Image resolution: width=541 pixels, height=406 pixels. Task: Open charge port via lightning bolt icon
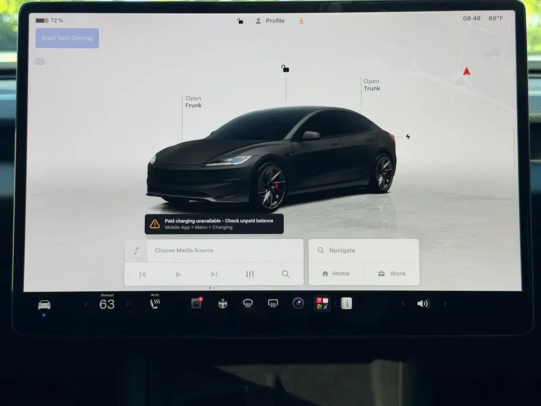coord(408,136)
